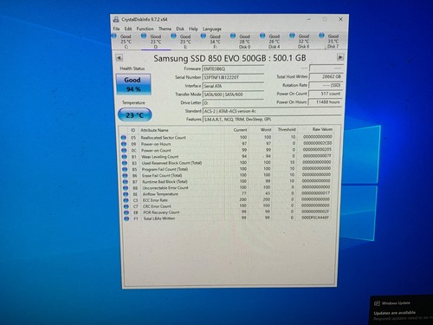
Task: Open the Windows Update notification
Action: (x=402, y=310)
